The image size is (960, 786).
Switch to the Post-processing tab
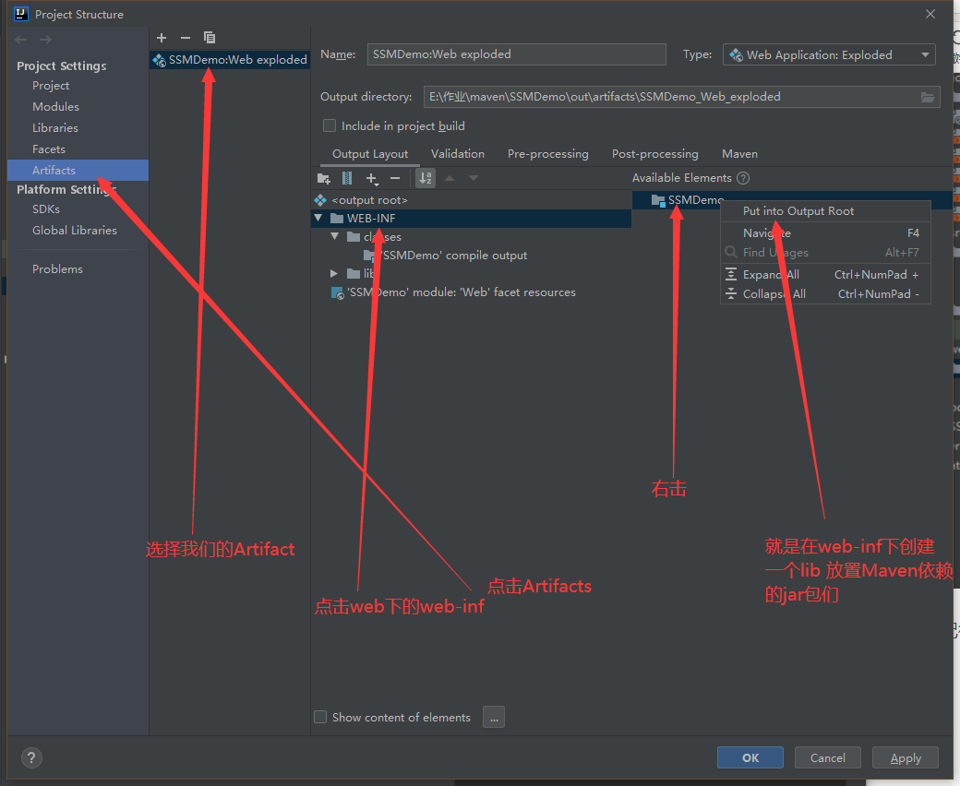pos(655,154)
